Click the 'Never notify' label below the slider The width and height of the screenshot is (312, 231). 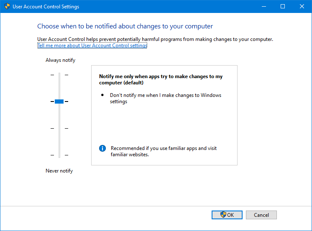pos(59,171)
